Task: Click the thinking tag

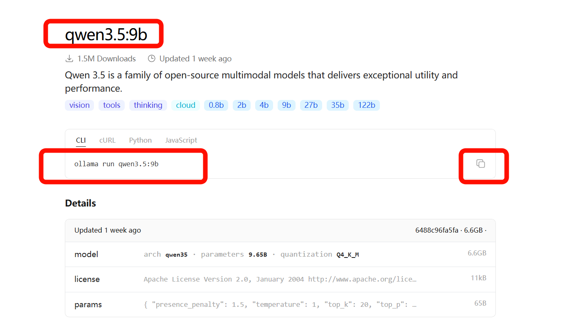Action: tap(148, 105)
